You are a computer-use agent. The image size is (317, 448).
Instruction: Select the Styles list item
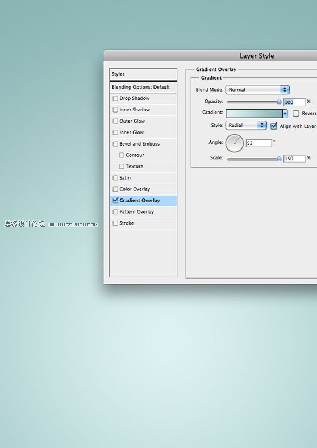click(143, 74)
